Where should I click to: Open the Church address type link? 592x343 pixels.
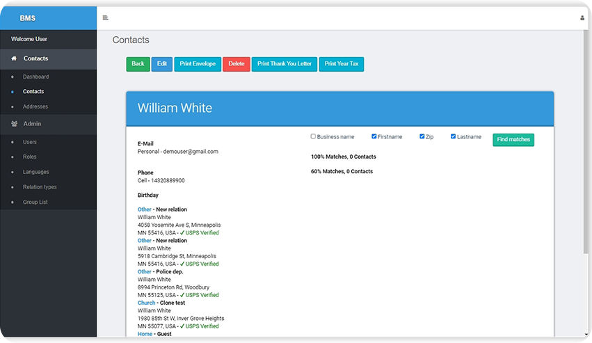pyautogui.click(x=146, y=303)
